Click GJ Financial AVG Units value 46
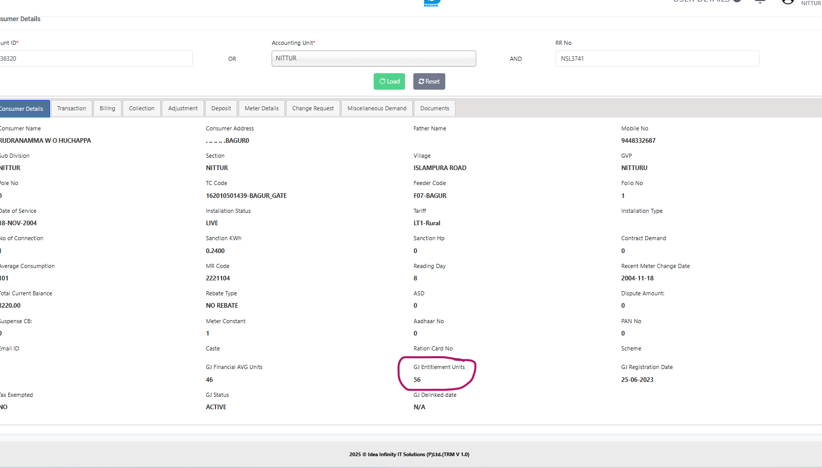The width and height of the screenshot is (822, 468). [x=209, y=380]
